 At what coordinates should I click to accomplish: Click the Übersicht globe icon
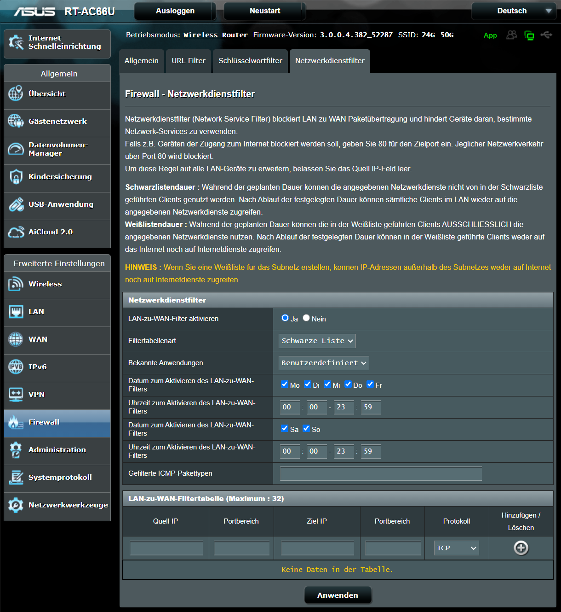coord(16,93)
